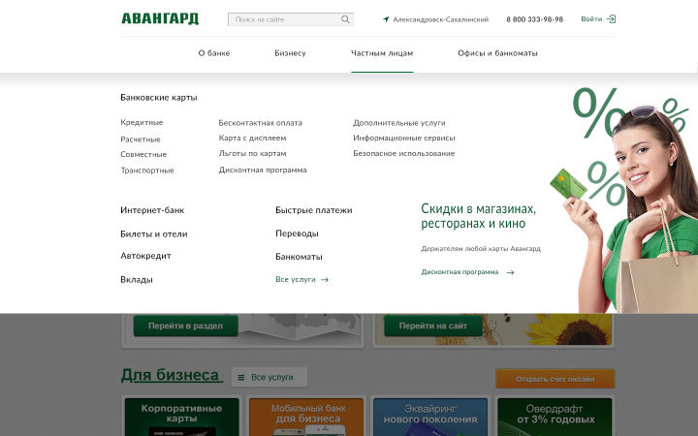Screen dimensions: 698x436
Task: Open Совместные cards link
Action: click(143, 154)
